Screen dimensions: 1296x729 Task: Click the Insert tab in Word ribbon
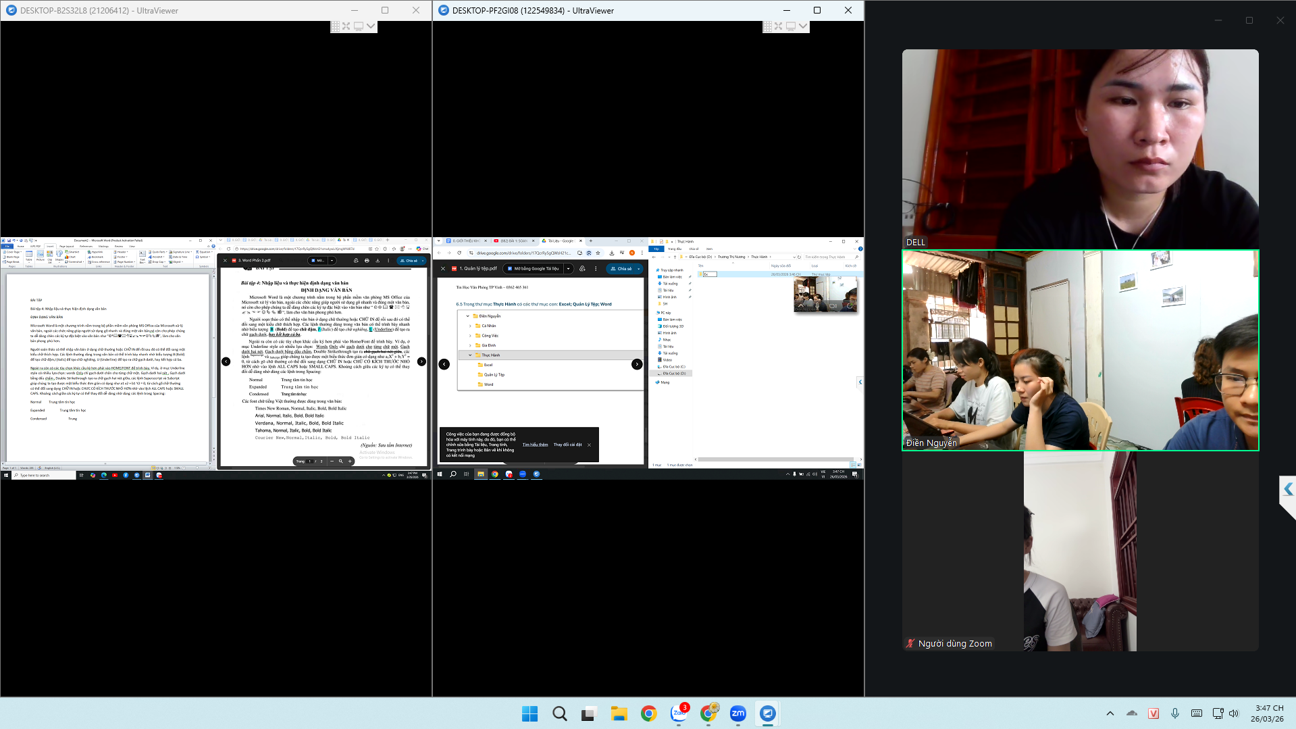[50, 247]
